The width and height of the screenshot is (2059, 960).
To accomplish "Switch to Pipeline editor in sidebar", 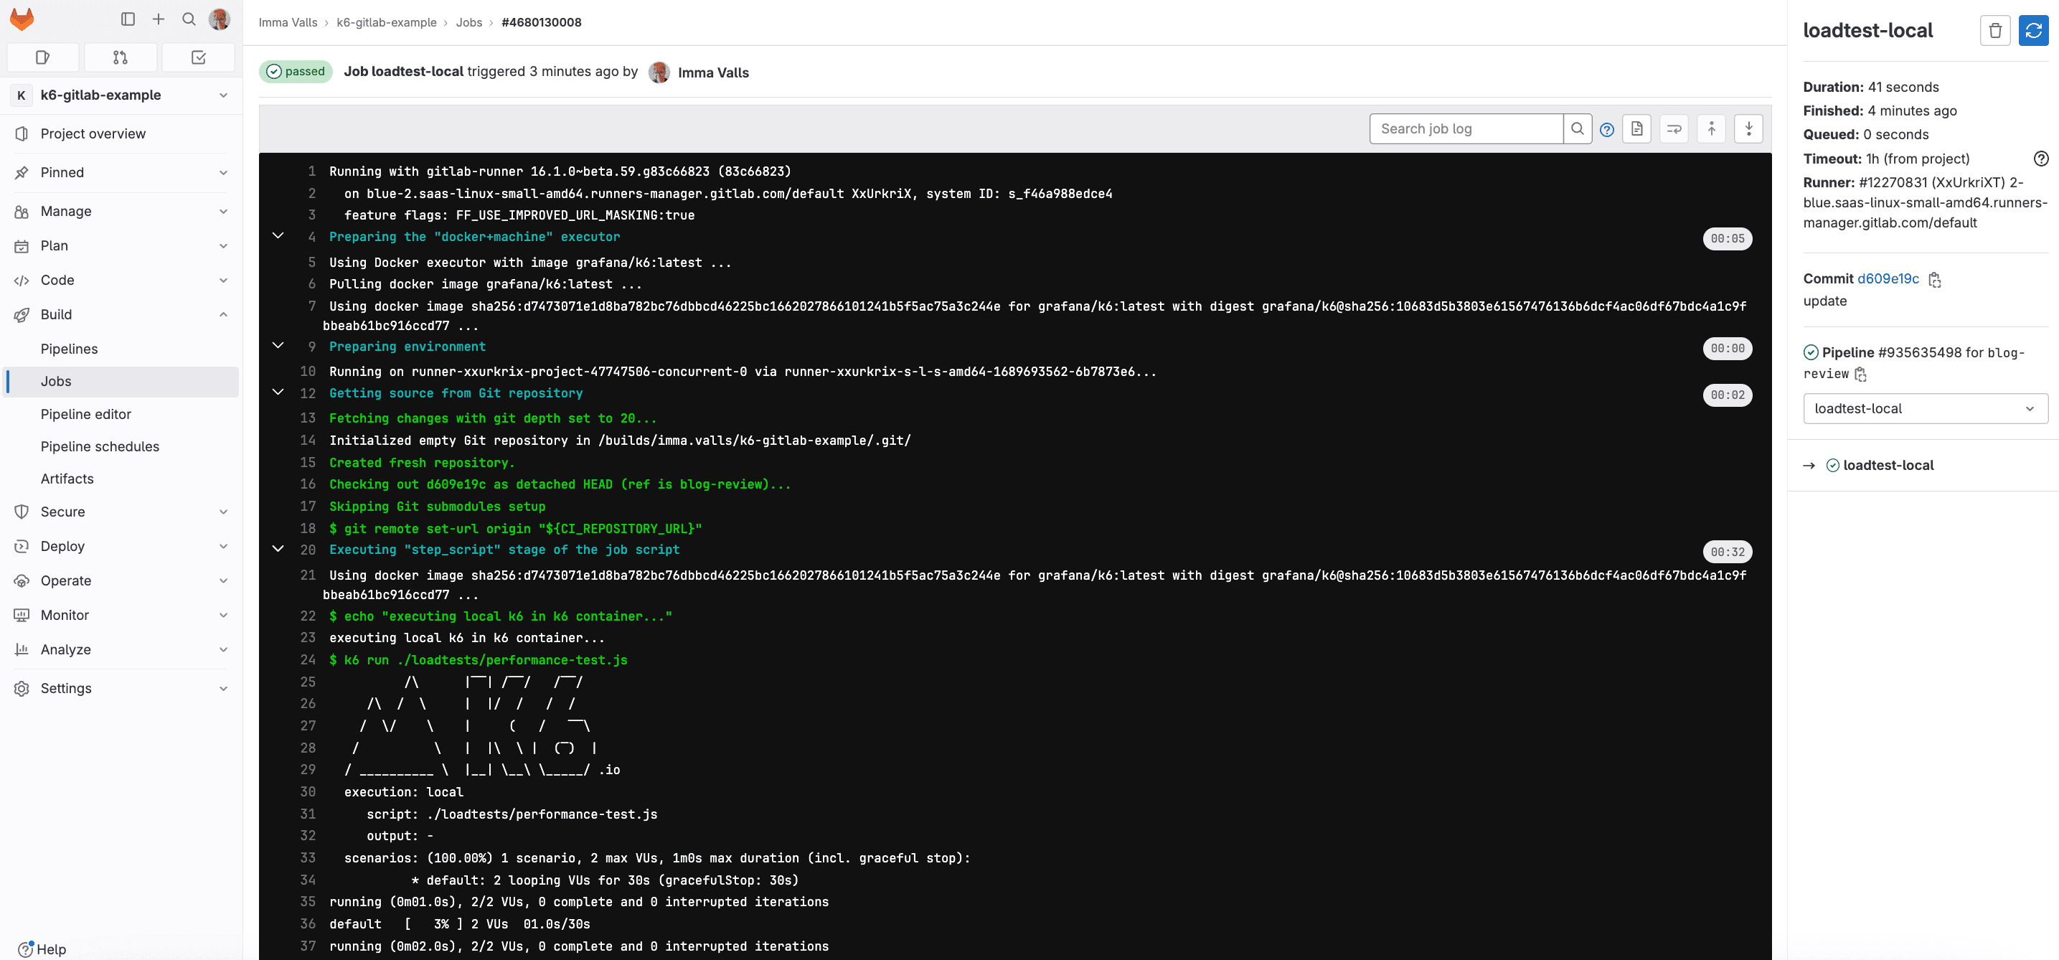I will tap(85, 413).
